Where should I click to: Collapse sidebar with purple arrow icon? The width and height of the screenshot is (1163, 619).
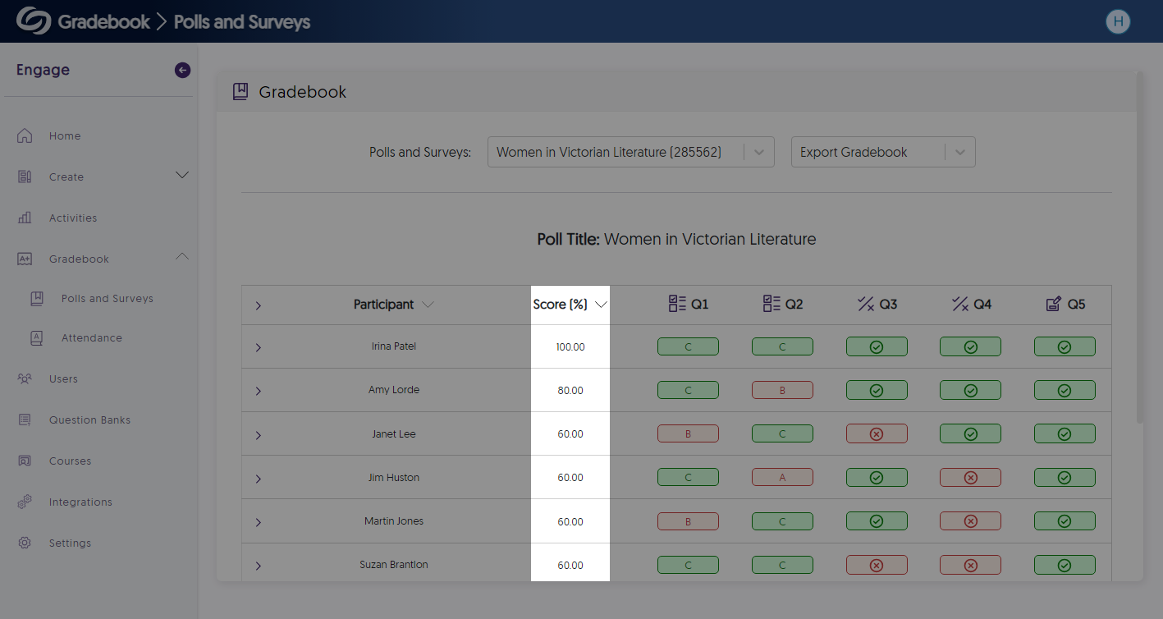coord(182,71)
